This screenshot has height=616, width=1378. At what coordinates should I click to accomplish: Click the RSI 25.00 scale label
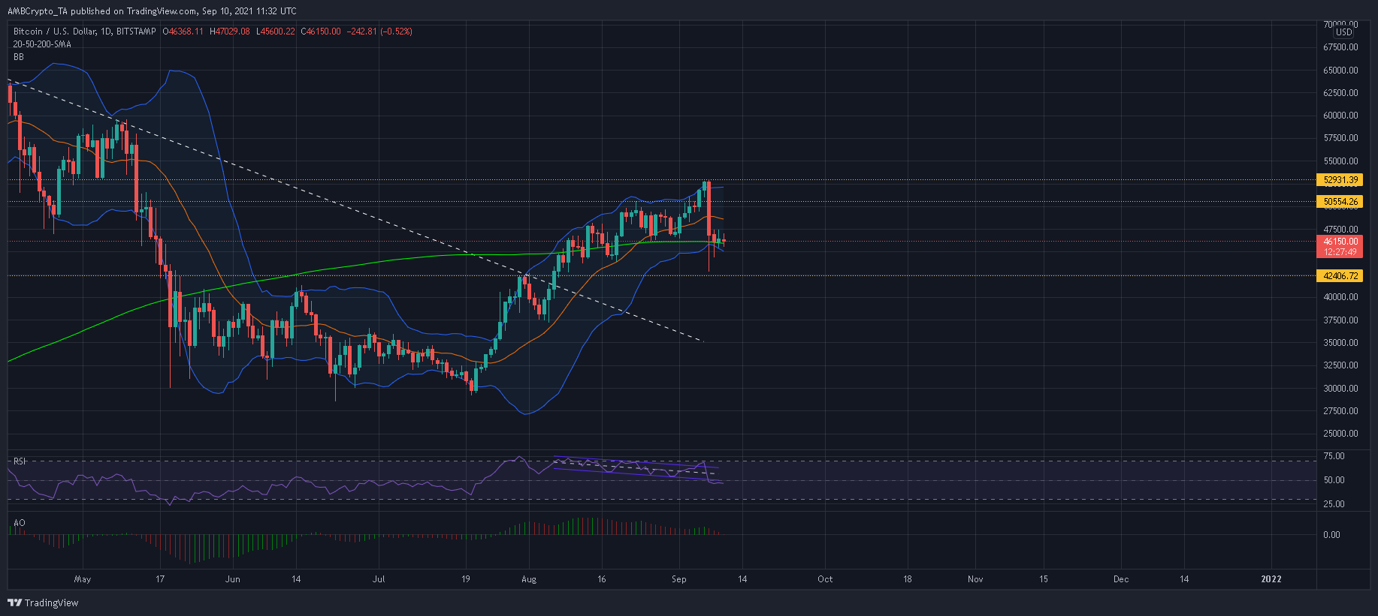point(1334,504)
